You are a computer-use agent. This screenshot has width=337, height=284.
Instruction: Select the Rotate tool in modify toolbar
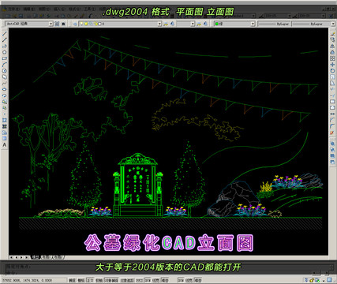332,71
